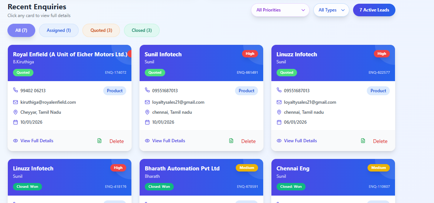This screenshot has width=434, height=203.
Task: View Full Details for ENQ-622577 Linuzz Infotech
Action: (300, 141)
